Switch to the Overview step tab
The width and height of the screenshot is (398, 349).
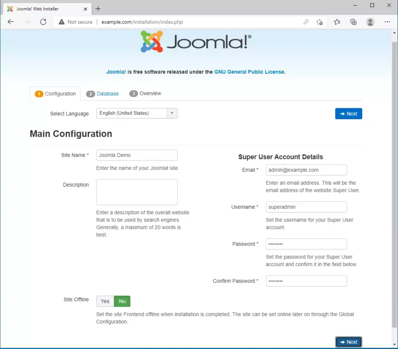pos(145,93)
